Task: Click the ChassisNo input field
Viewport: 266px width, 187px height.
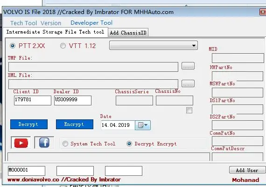Action: tap(175, 100)
